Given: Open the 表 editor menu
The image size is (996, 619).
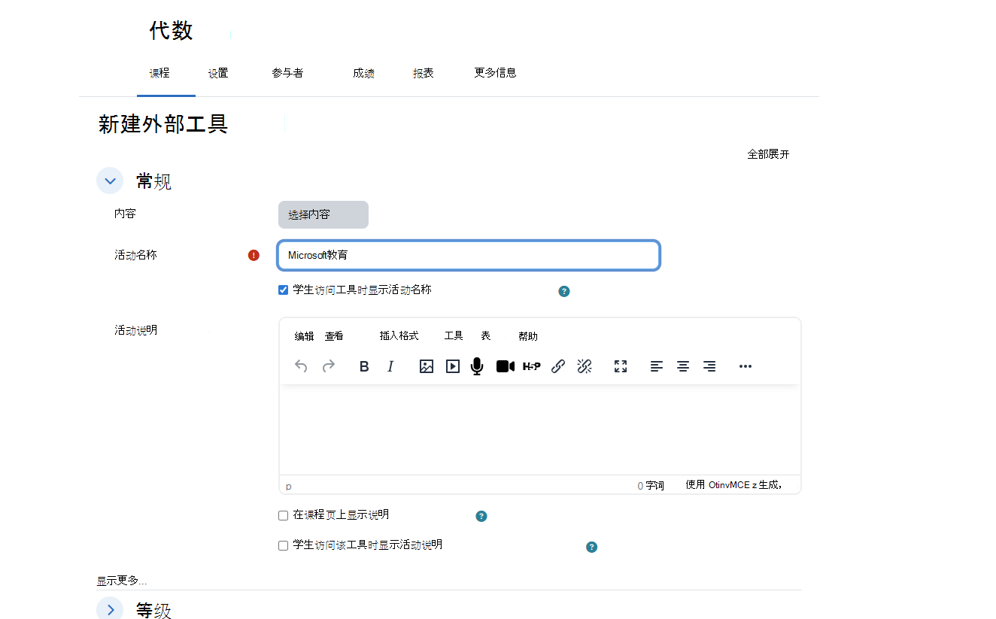Looking at the screenshot, I should tap(486, 336).
